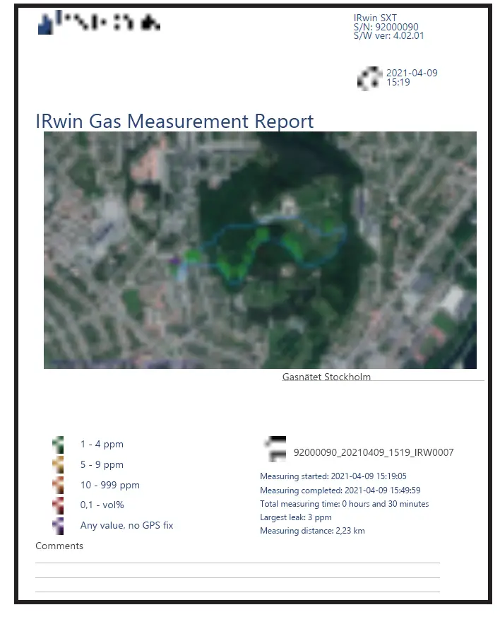Image resolution: width=500 pixels, height=617 pixels.
Task: Click the S/N: 92000090 text
Action: pos(386,27)
